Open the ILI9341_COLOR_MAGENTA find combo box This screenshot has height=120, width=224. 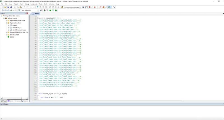point(73,7)
